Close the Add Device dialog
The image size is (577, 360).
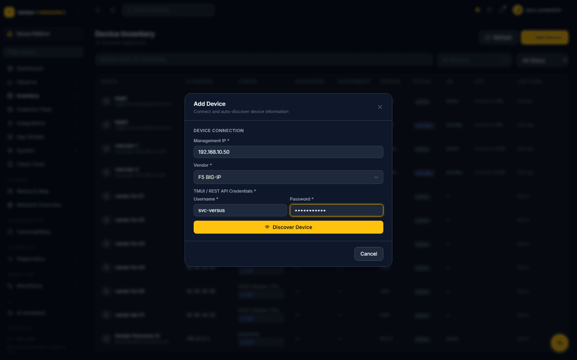[380, 107]
